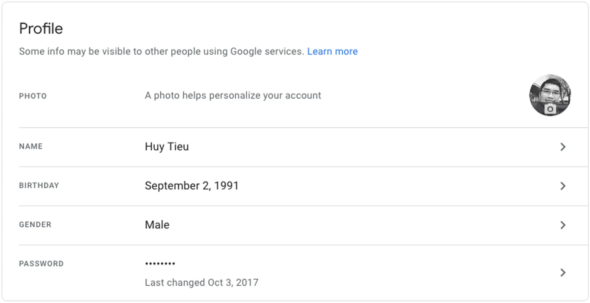Click the GENDER row label
Screen dimensions: 590x303
click(35, 225)
